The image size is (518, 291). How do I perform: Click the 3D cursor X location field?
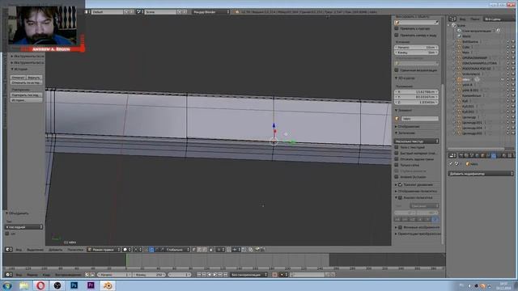point(416,91)
